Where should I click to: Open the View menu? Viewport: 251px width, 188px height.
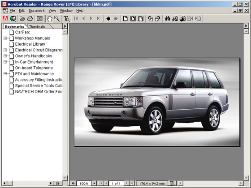click(52, 11)
